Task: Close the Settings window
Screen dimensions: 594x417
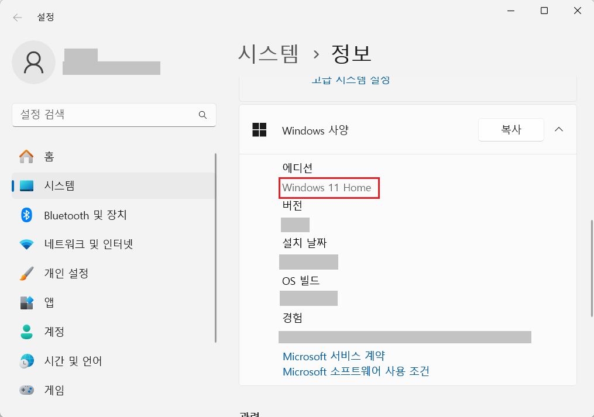Action: pyautogui.click(x=578, y=11)
